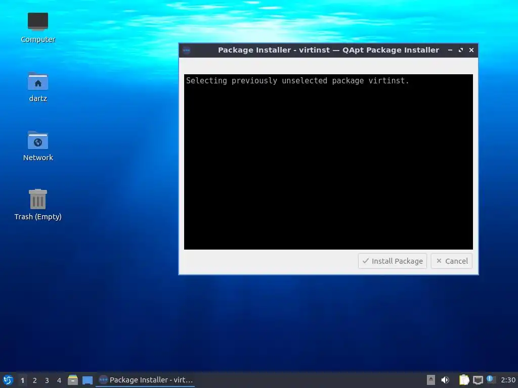Click the QApt window menu icon
The width and height of the screenshot is (518, 388).
click(187, 50)
